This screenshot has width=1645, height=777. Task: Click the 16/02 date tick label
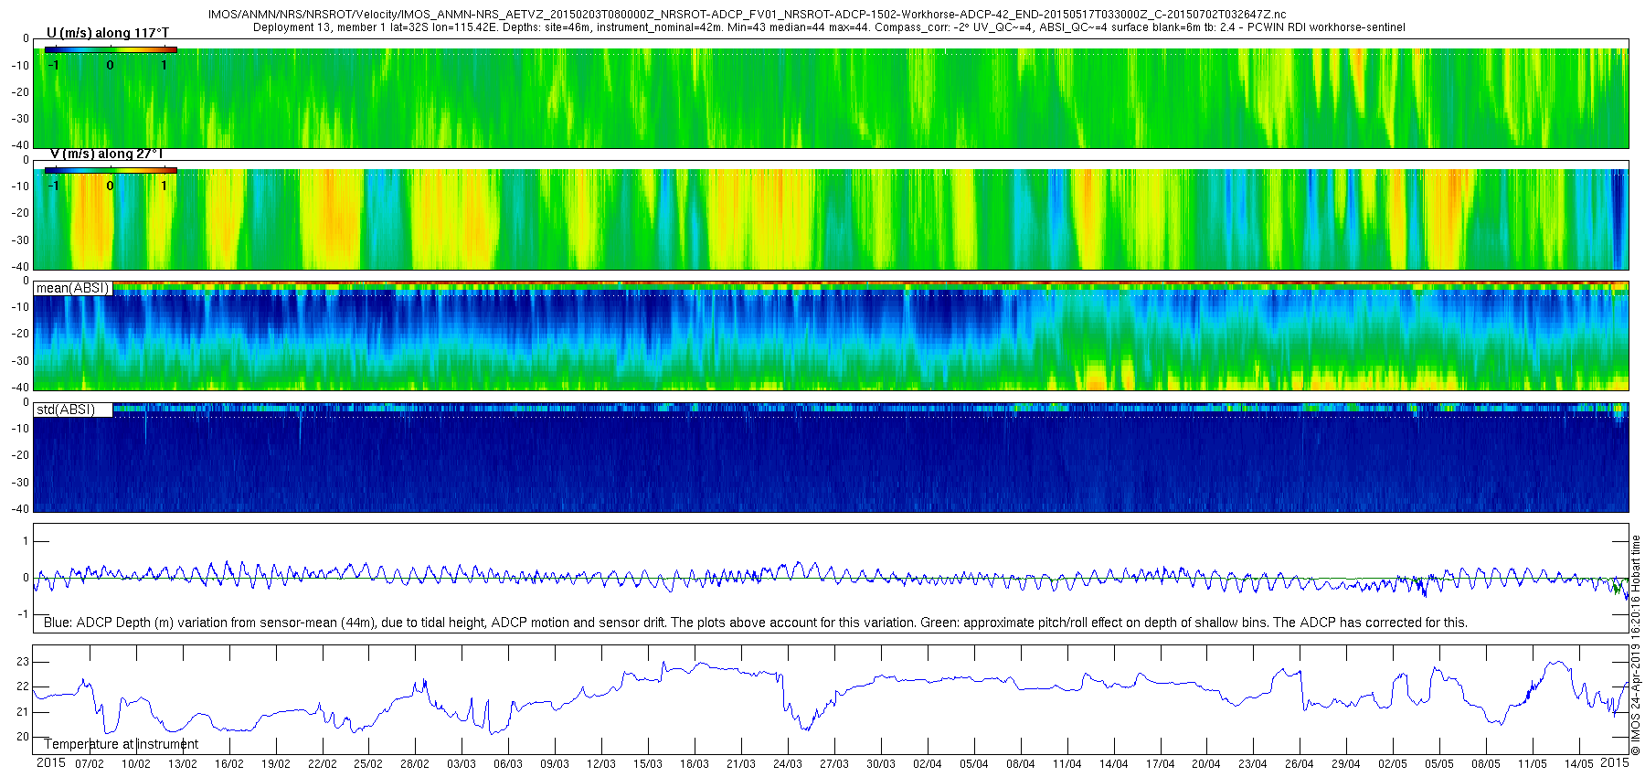(229, 764)
